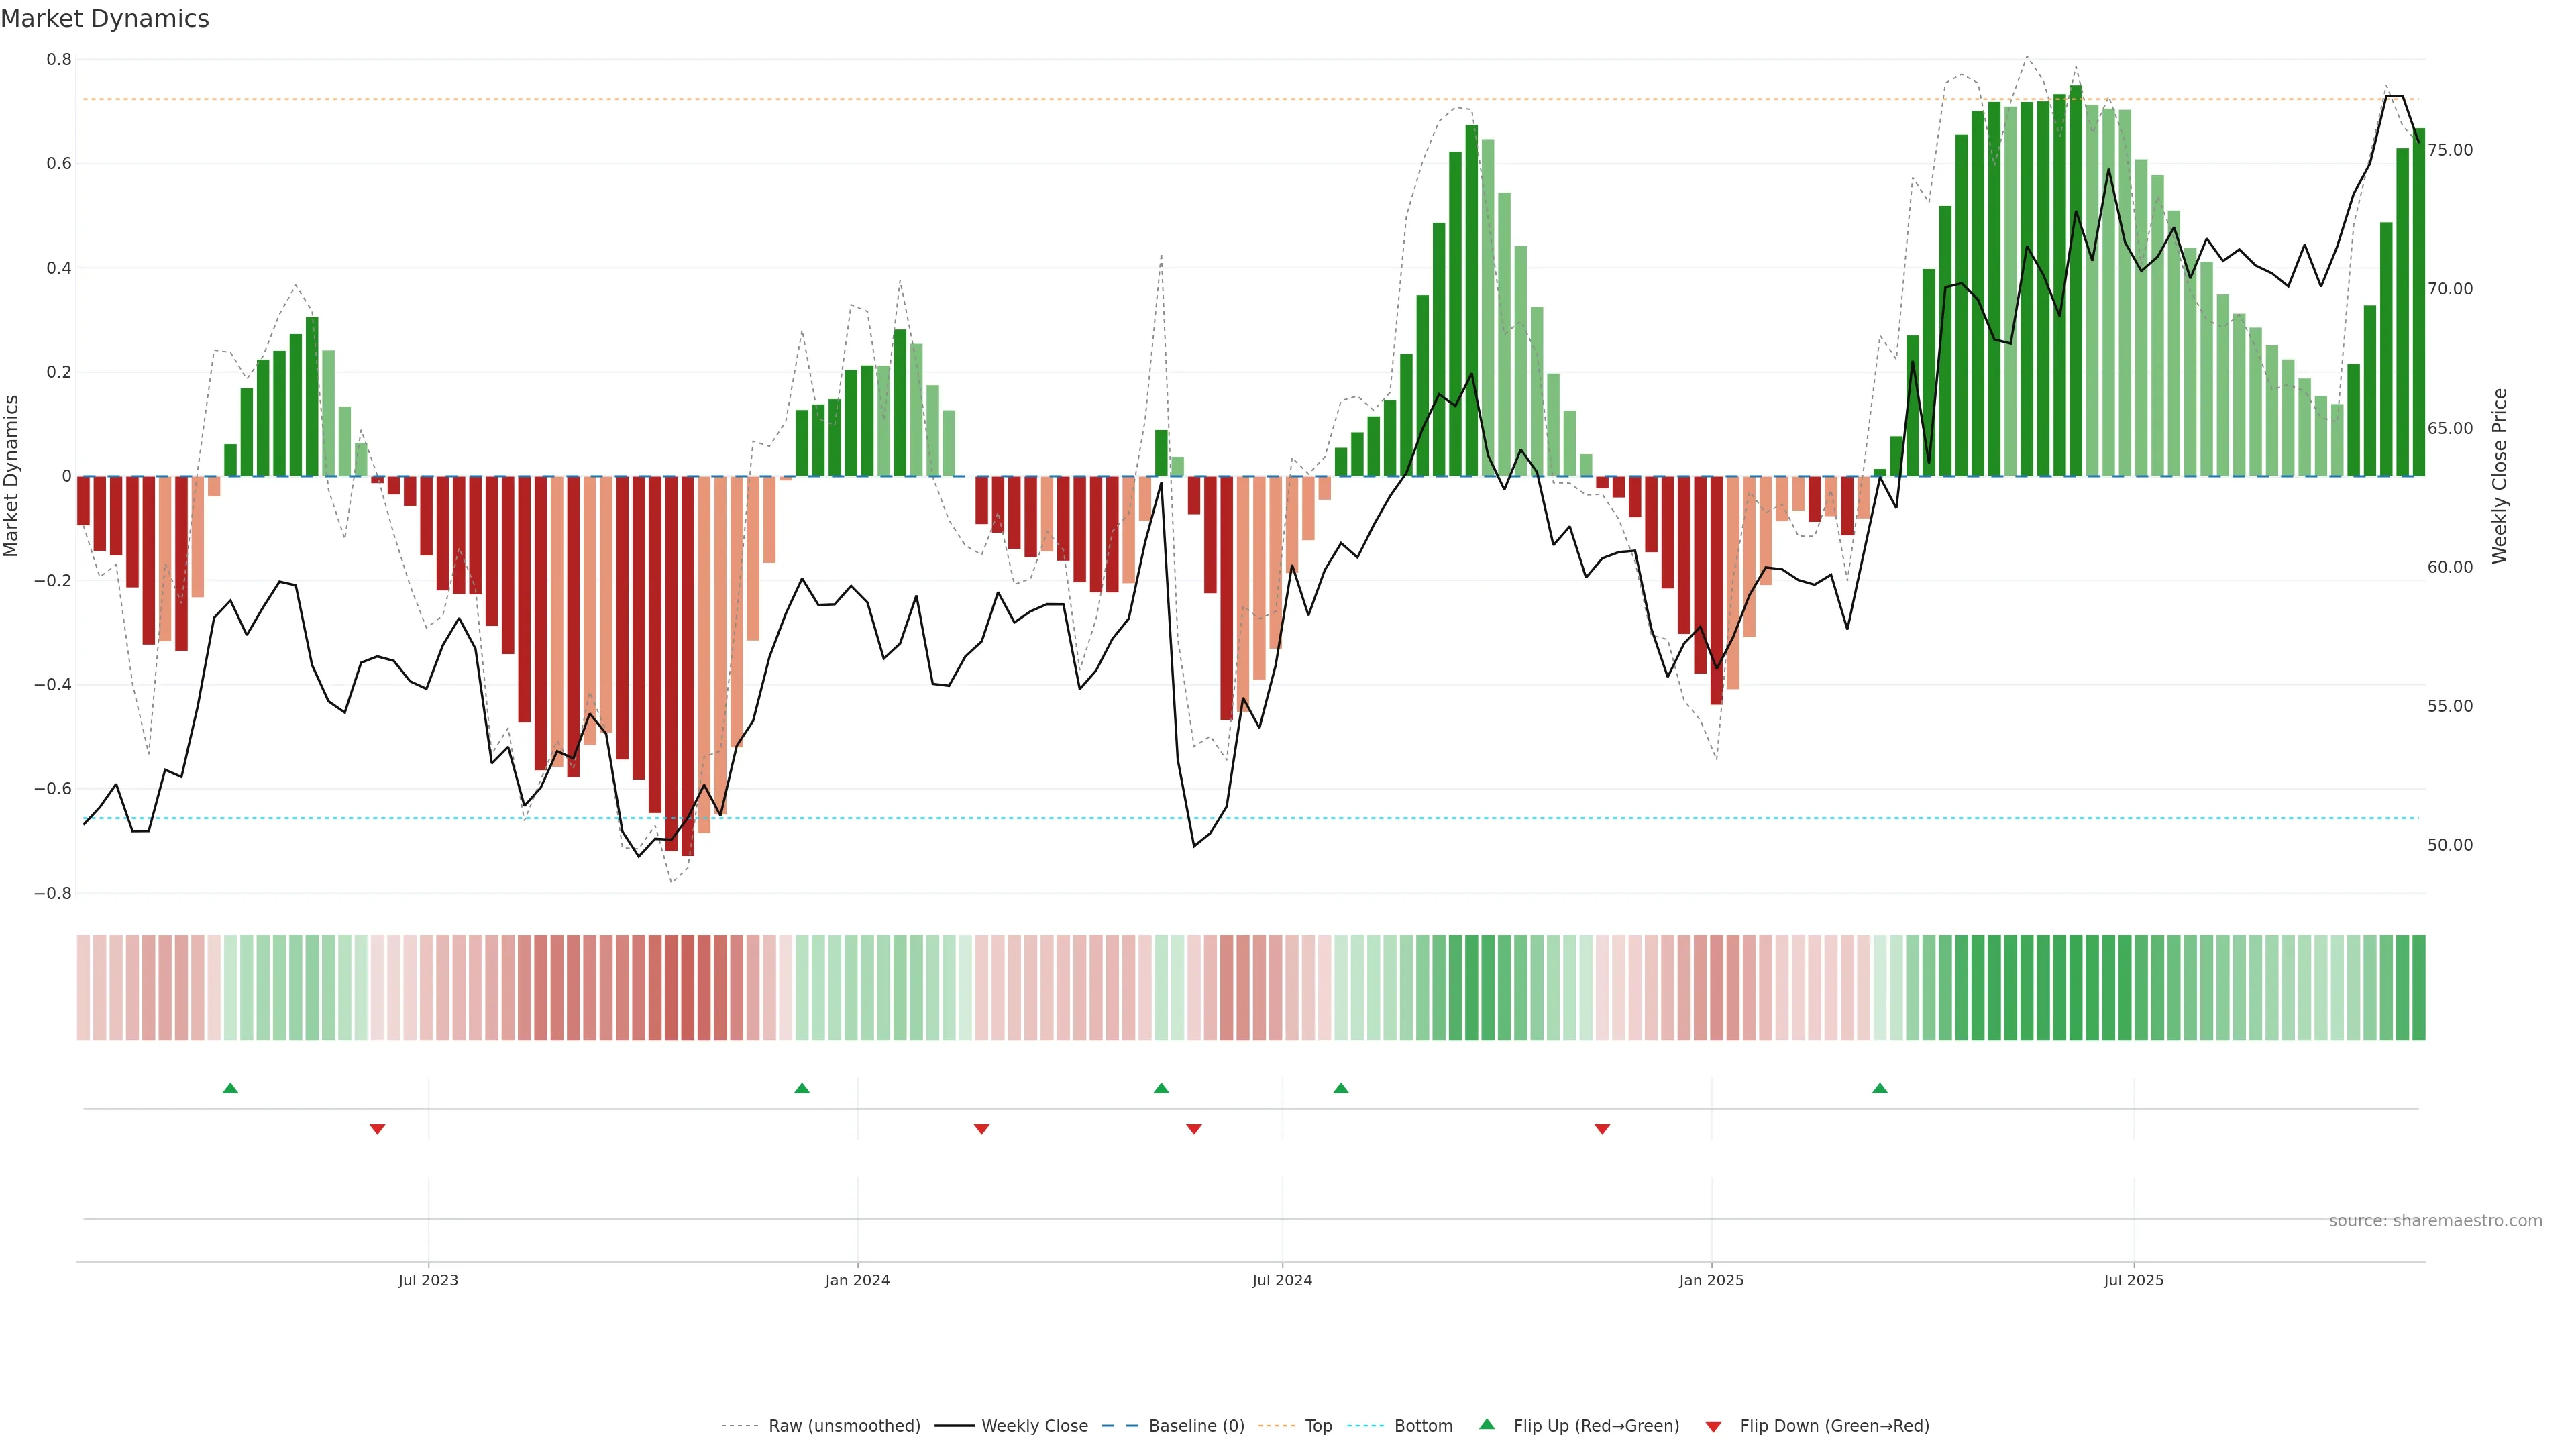Click the 75.00 right axis price label
Screen dimensions: 2576x1449
2449,150
